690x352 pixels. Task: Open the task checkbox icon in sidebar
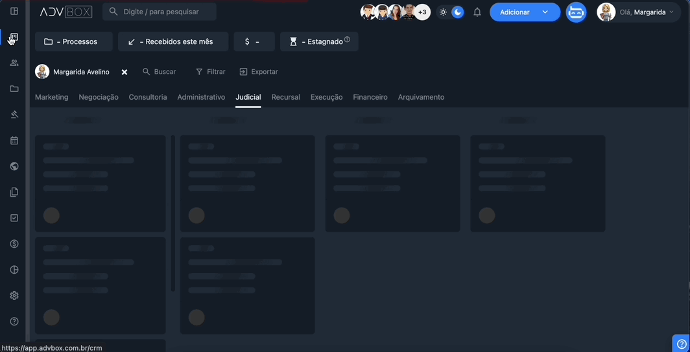[14, 217]
